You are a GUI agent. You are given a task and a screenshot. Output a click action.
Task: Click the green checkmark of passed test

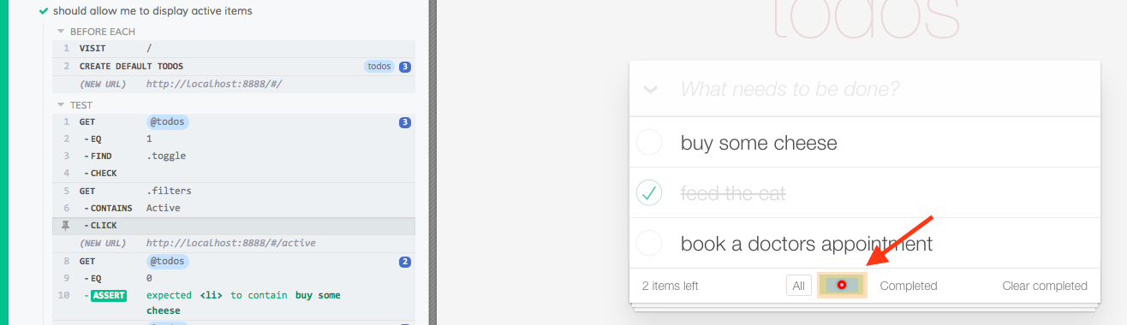click(x=44, y=11)
